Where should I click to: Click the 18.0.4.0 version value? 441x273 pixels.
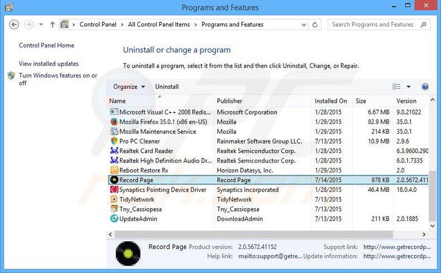click(406, 190)
